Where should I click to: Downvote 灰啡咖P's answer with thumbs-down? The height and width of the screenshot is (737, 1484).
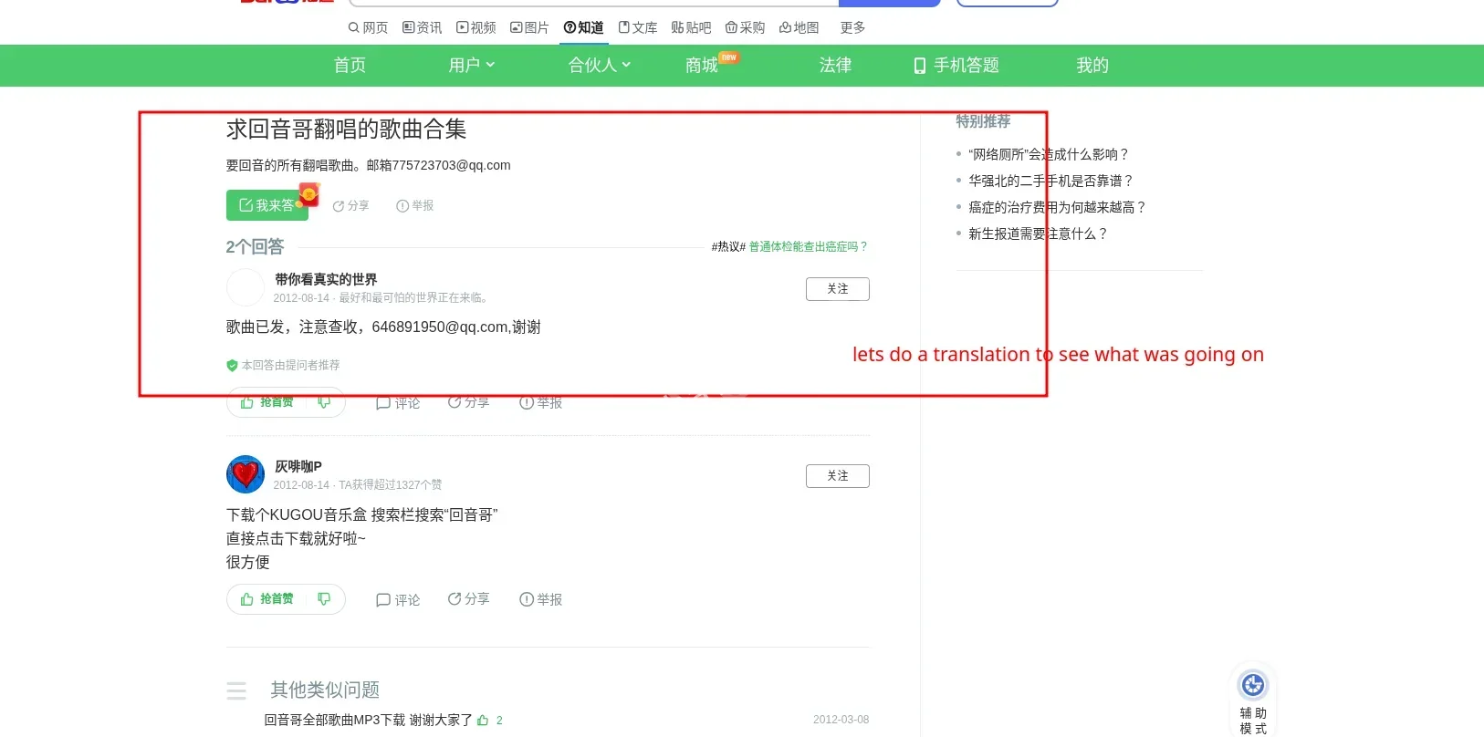point(324,599)
